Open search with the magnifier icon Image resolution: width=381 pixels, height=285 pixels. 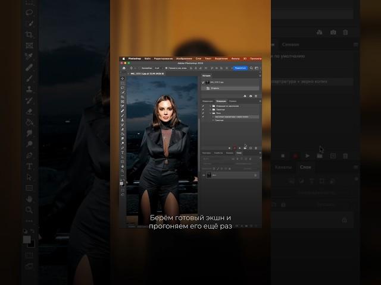251,68
